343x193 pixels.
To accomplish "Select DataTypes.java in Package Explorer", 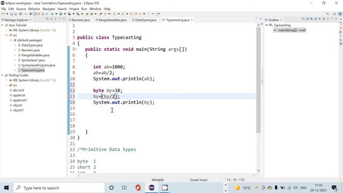I will click(32, 45).
